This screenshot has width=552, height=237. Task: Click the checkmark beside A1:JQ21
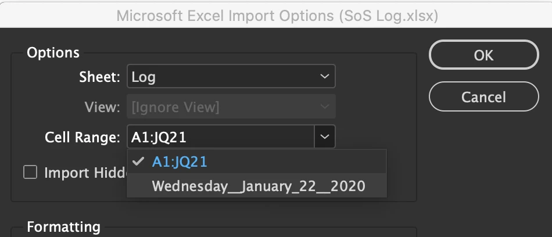(x=138, y=162)
